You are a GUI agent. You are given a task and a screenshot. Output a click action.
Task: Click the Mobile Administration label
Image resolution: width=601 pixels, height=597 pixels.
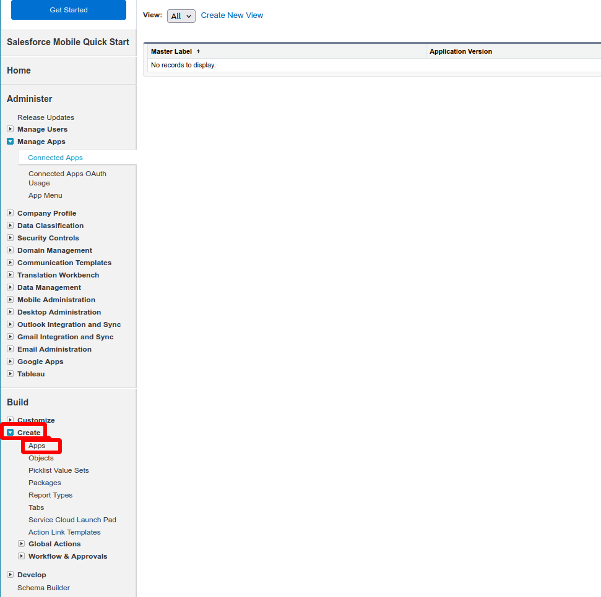click(56, 300)
